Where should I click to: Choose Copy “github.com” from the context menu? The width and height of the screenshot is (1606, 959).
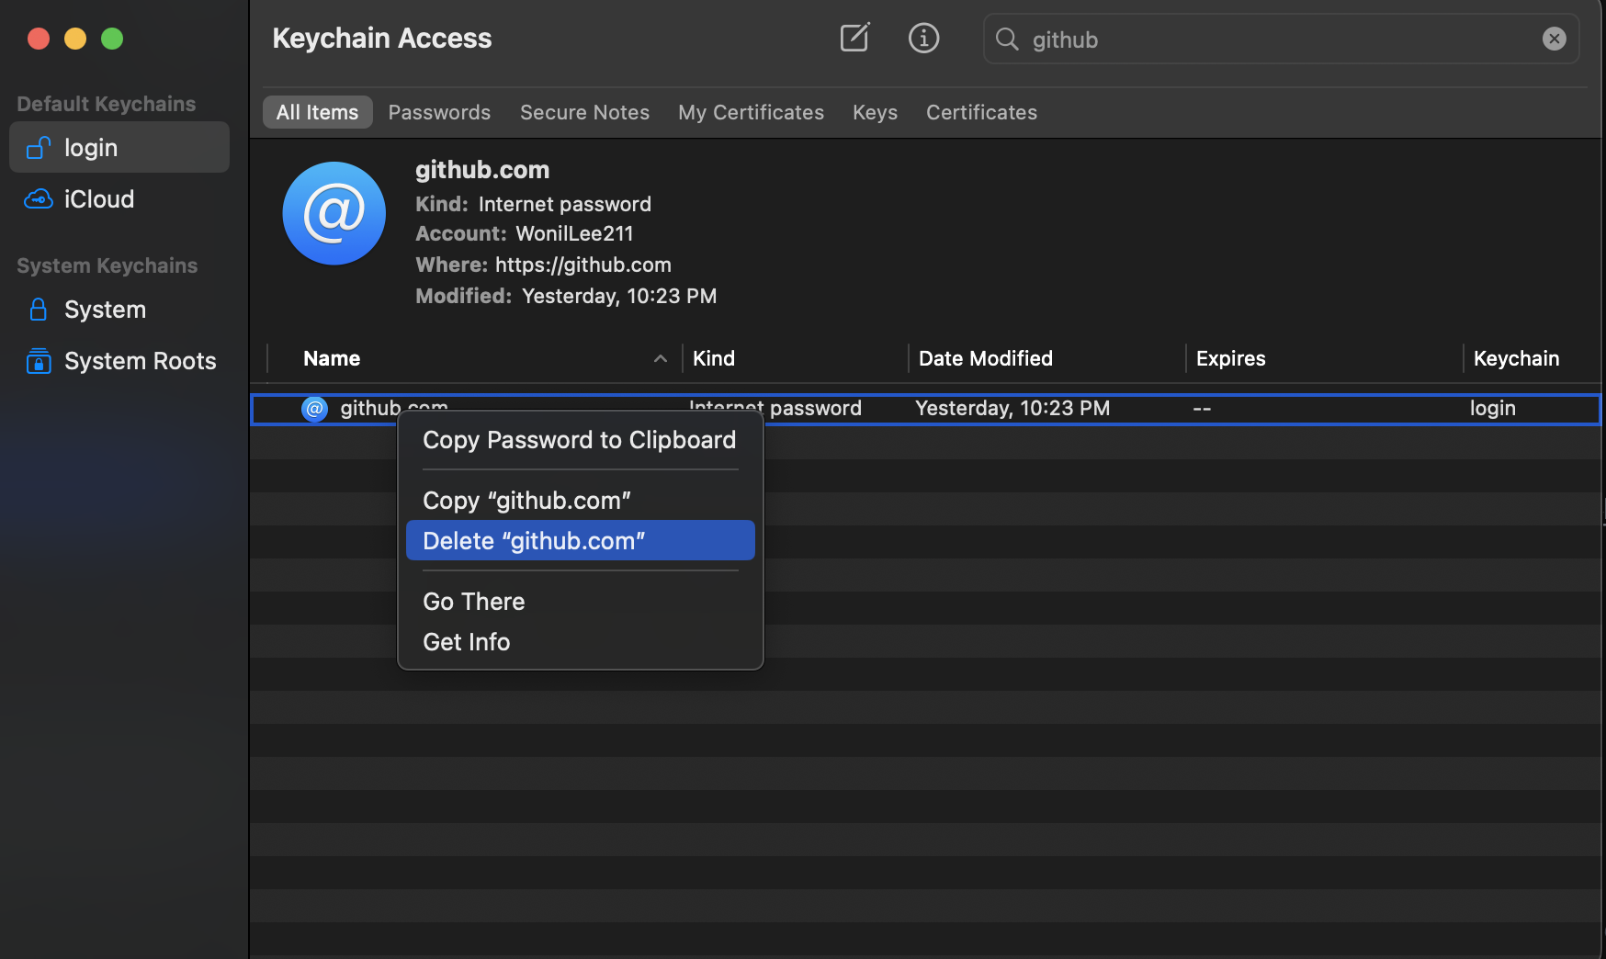pos(580,501)
